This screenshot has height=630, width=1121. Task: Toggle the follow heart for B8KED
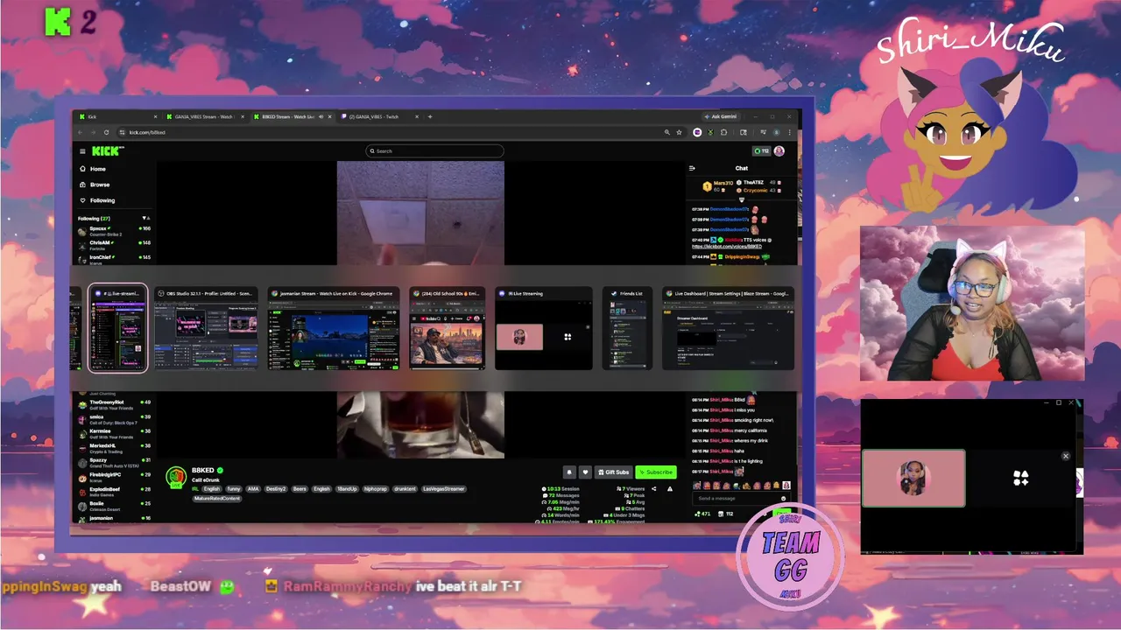click(x=585, y=472)
